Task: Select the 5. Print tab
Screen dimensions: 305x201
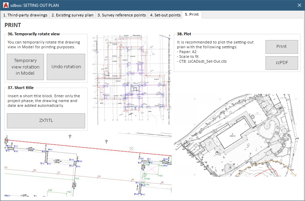Action: (192, 14)
